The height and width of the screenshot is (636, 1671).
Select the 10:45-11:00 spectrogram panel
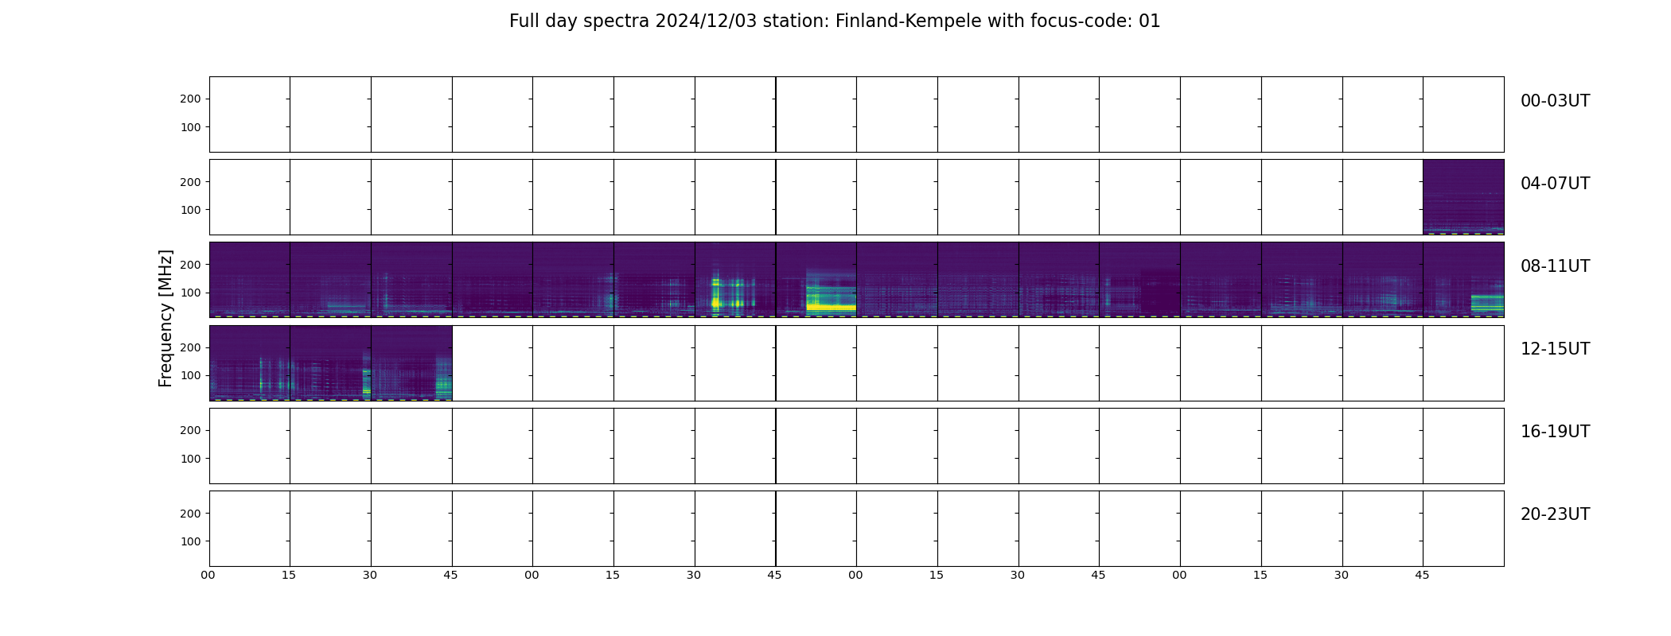click(1139, 280)
